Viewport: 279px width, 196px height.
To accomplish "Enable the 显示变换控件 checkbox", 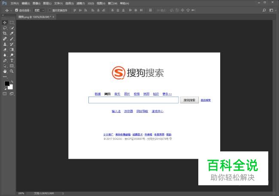I will pyautogui.click(x=50, y=10).
